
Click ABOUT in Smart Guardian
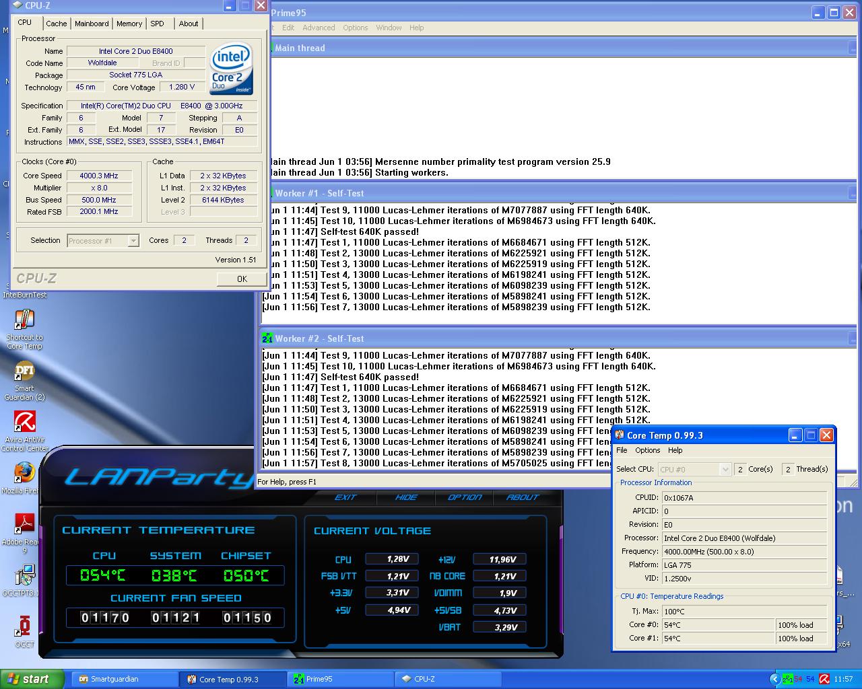click(x=523, y=497)
